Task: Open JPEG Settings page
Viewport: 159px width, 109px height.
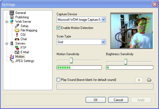Action: 25,61
